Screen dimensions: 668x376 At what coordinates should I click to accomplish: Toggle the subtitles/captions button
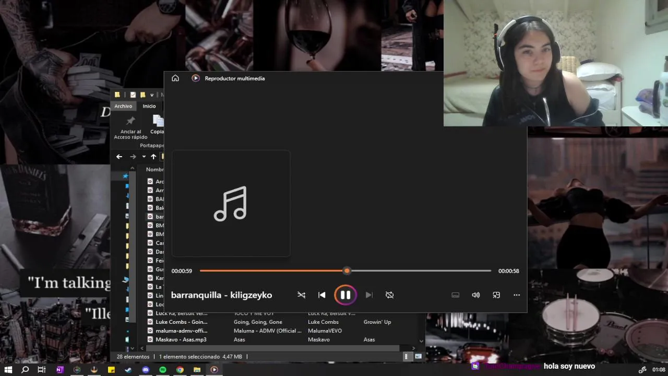(x=456, y=295)
